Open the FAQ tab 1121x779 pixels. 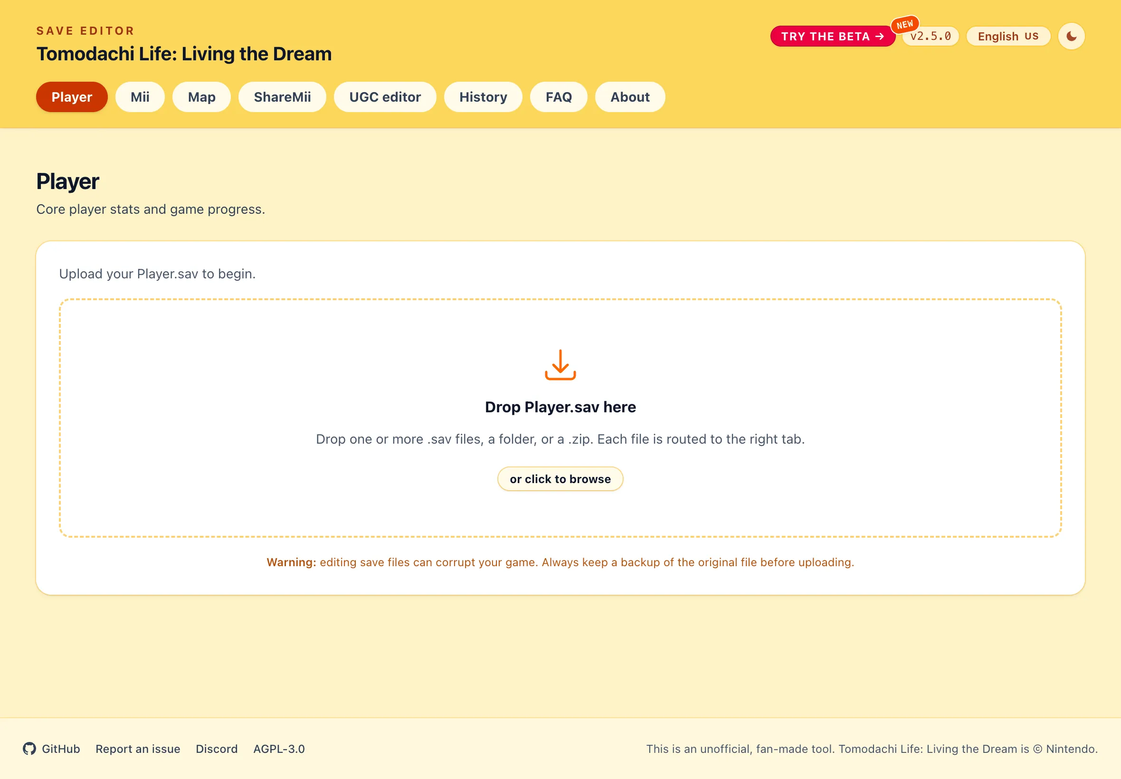(559, 96)
